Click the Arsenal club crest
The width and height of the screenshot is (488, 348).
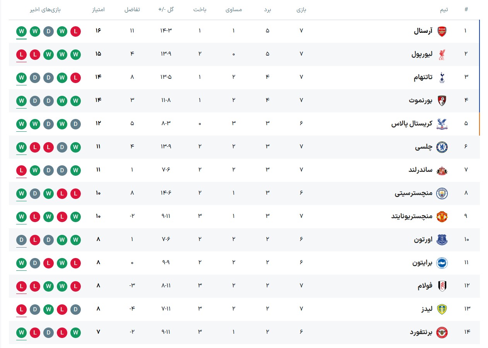pyautogui.click(x=442, y=31)
